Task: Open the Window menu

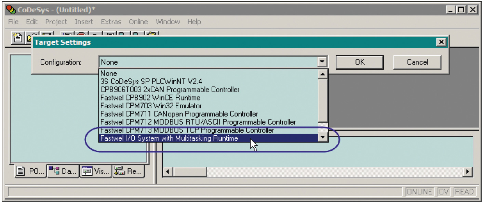Action: tap(167, 22)
